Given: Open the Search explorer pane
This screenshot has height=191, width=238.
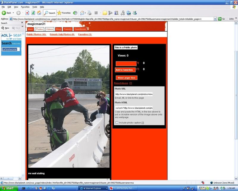Looking at the screenshot, I should 50,13.
